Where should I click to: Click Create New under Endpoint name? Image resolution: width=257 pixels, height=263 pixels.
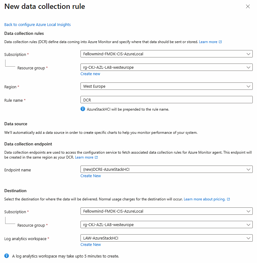pyautogui.click(x=91, y=176)
